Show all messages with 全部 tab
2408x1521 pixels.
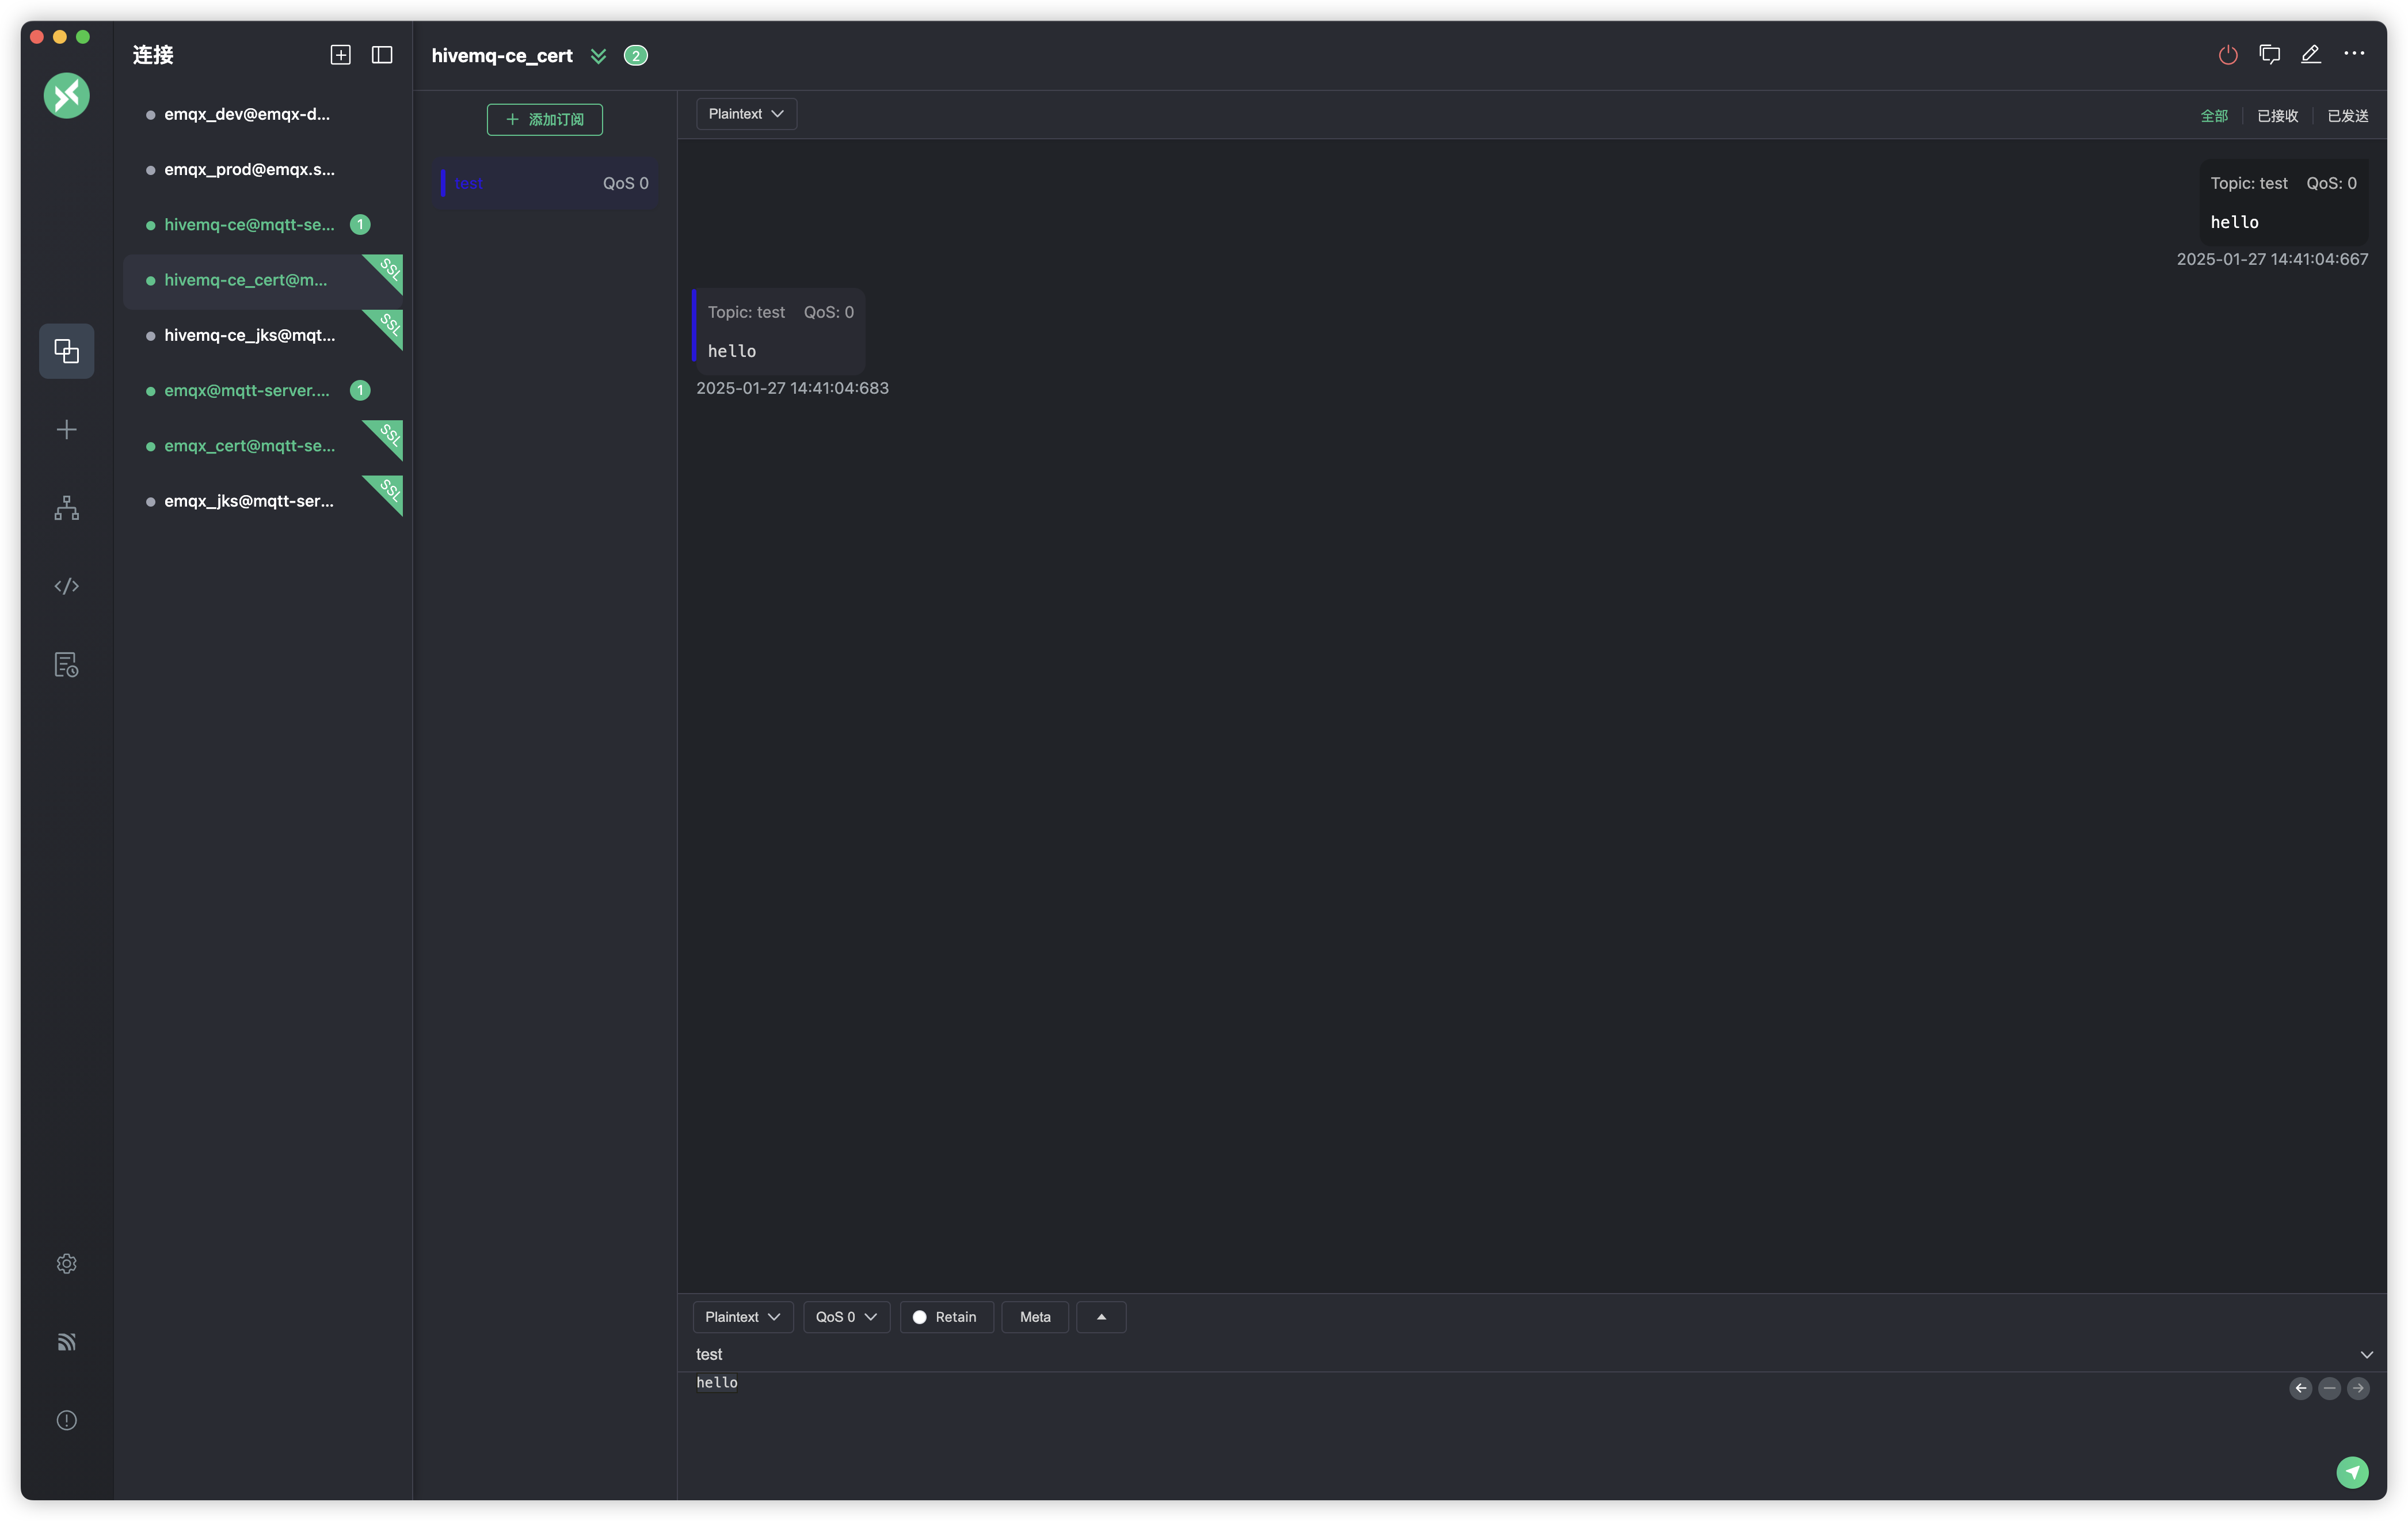[x=2214, y=116]
